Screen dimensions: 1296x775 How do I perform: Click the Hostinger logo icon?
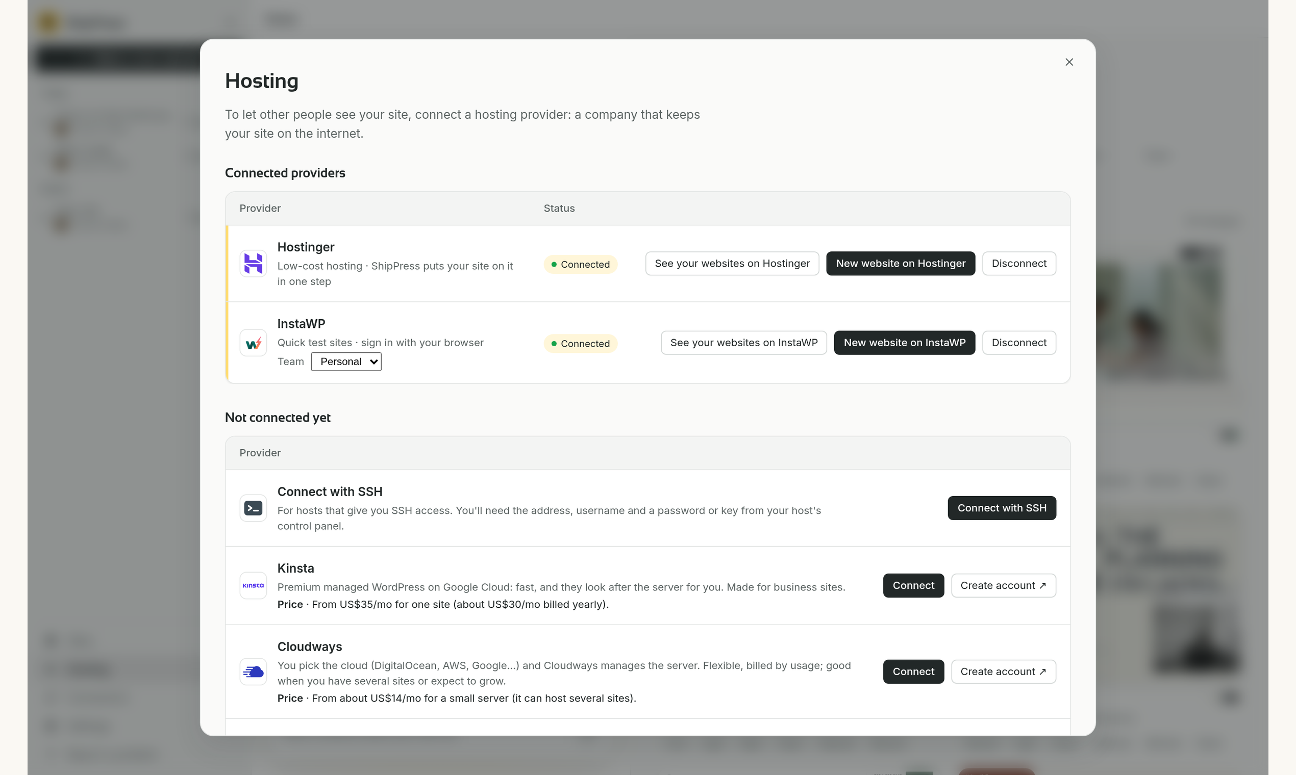click(x=253, y=263)
